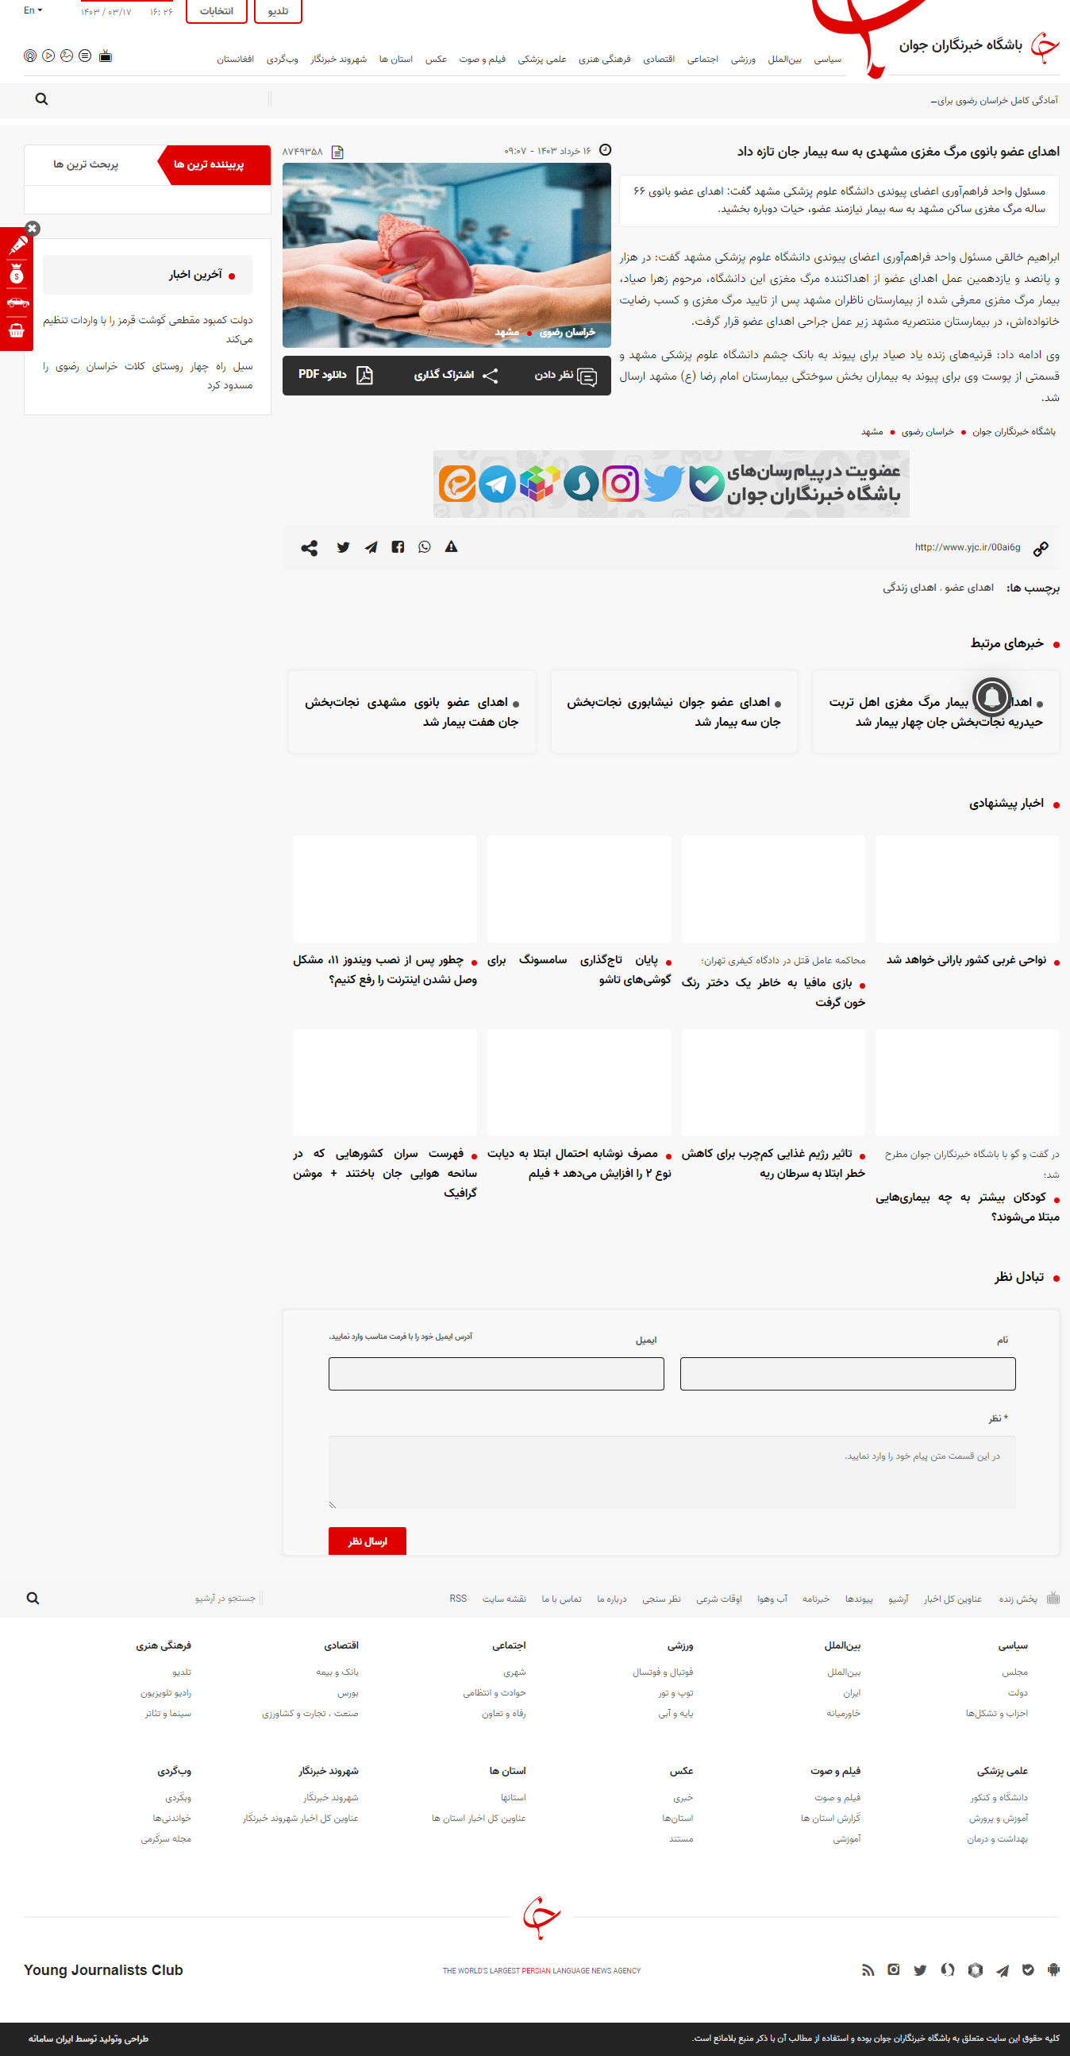Click the بورس link in footer
Screen dimensions: 1070x2056
348,1693
